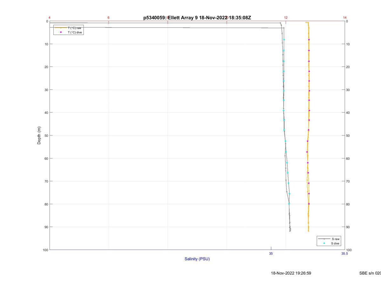This screenshot has width=381, height=281.
Task: Click the '30' depth tick on the right axis
Action: [x=348, y=90]
